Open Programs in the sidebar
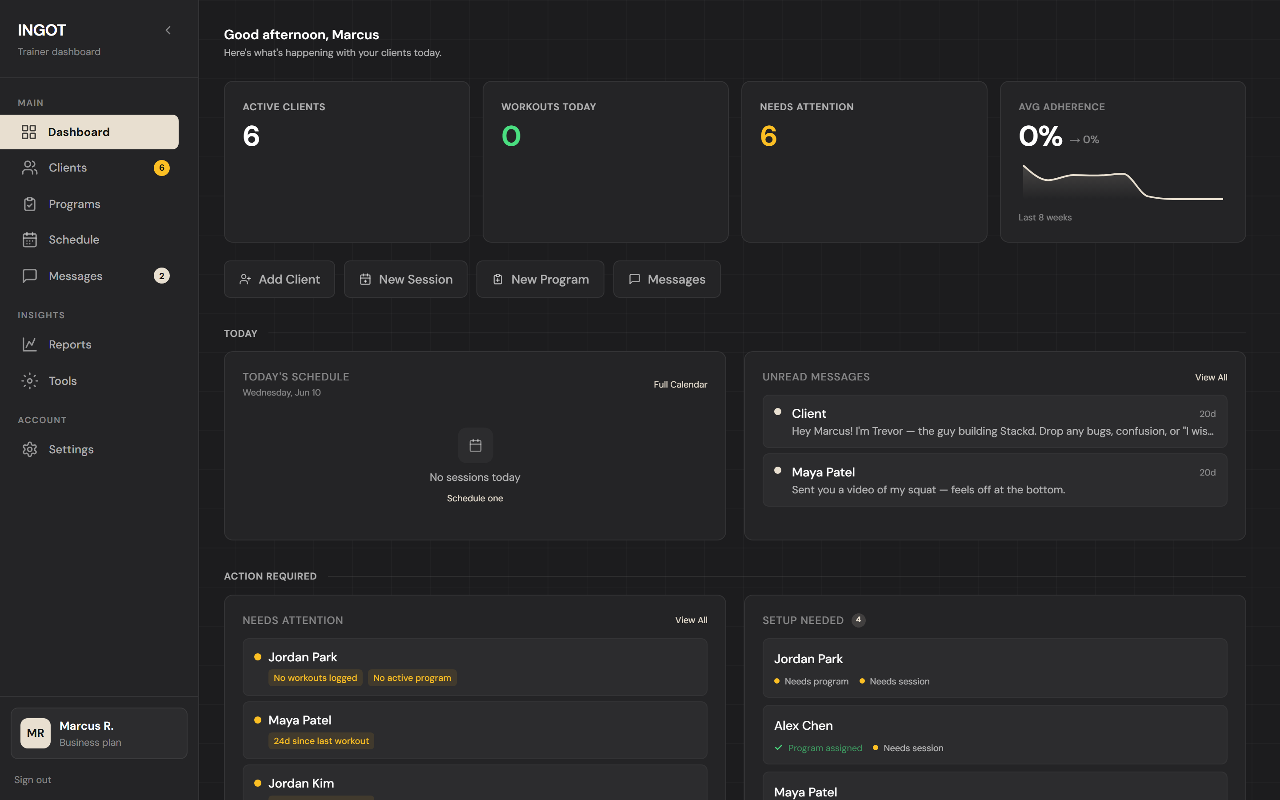Viewport: 1280px width, 800px height. coord(89,204)
